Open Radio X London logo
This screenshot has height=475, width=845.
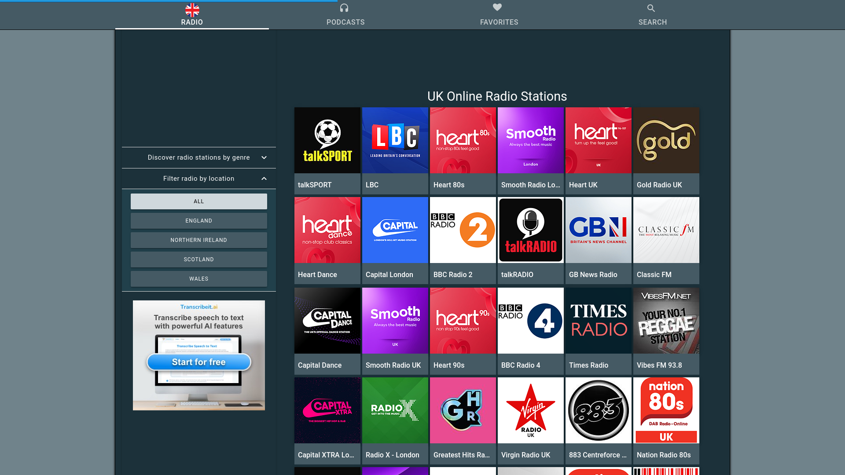395,410
